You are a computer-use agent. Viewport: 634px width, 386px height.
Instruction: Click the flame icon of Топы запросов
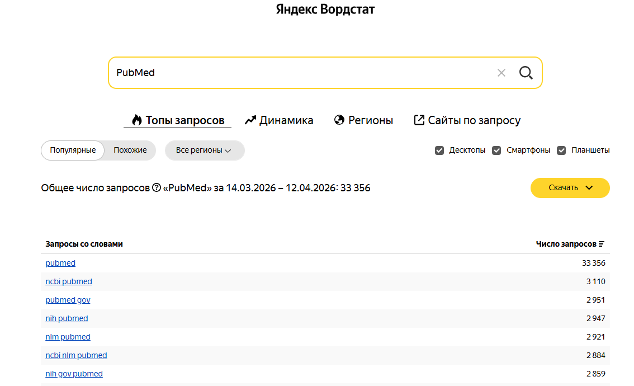[x=136, y=120]
